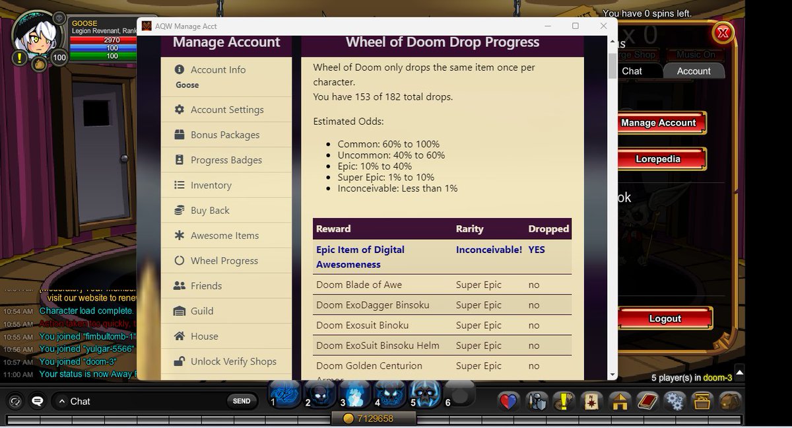Click the people icon beside Friends
This screenshot has height=428, width=792.
179,285
